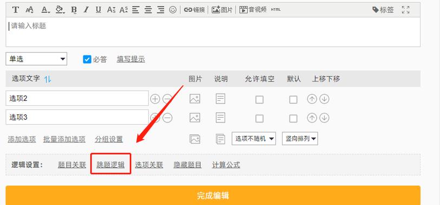Add a description to 选项2

[x=221, y=99]
